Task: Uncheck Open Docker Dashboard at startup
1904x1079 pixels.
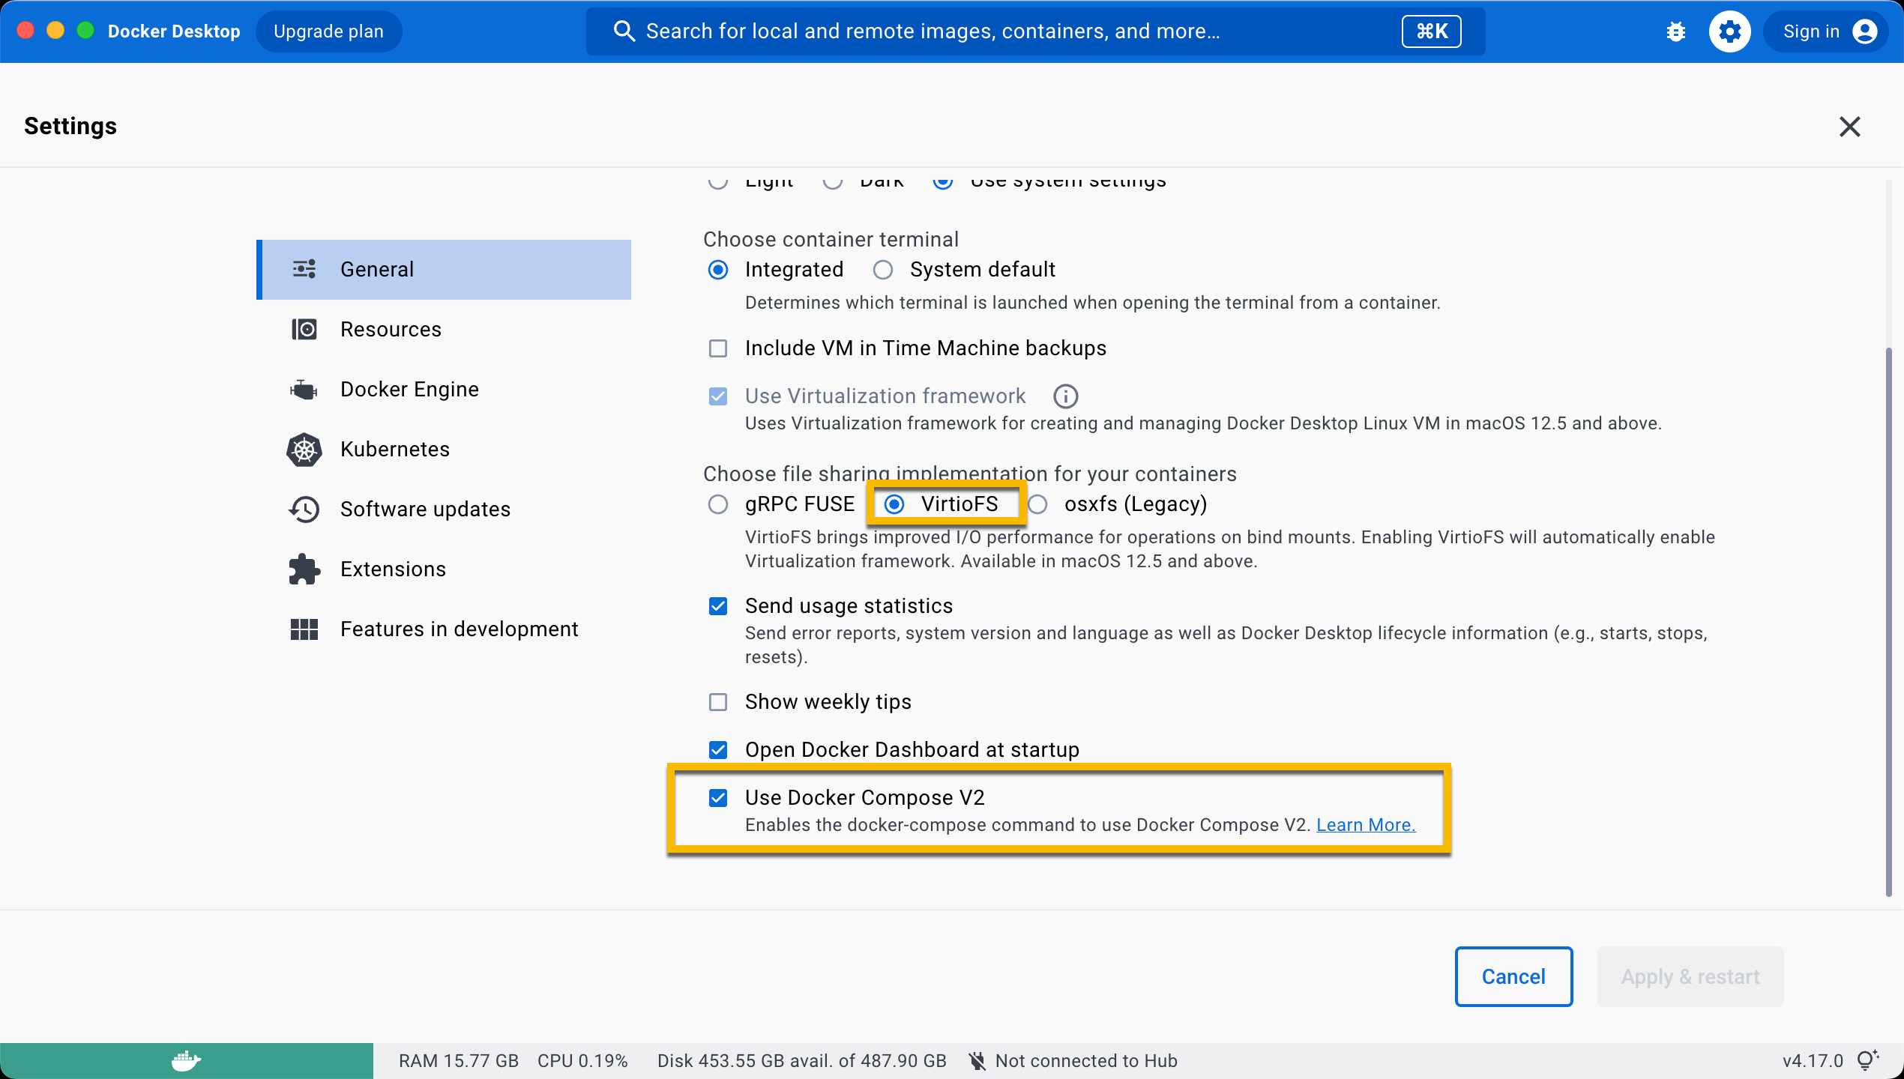Action: click(718, 750)
